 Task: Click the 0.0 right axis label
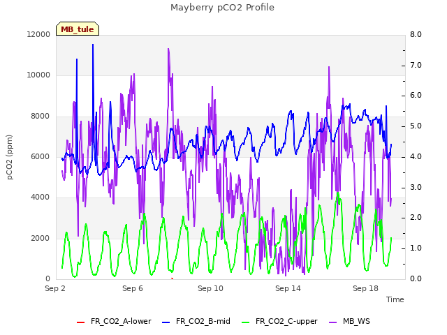[416, 278]
